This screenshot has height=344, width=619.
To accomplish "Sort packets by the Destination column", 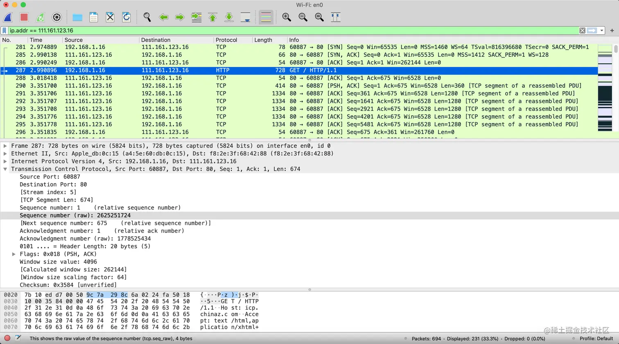I will 176,40.
